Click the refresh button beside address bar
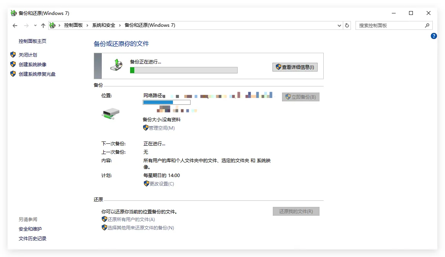This screenshot has height=257, width=445. point(347,26)
